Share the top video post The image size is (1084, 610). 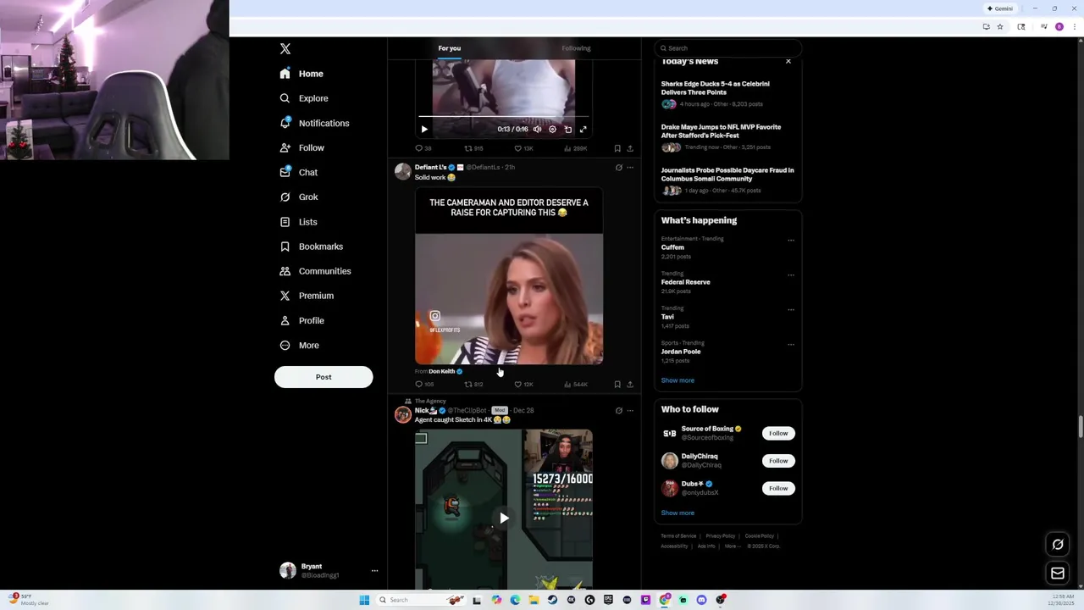(630, 148)
